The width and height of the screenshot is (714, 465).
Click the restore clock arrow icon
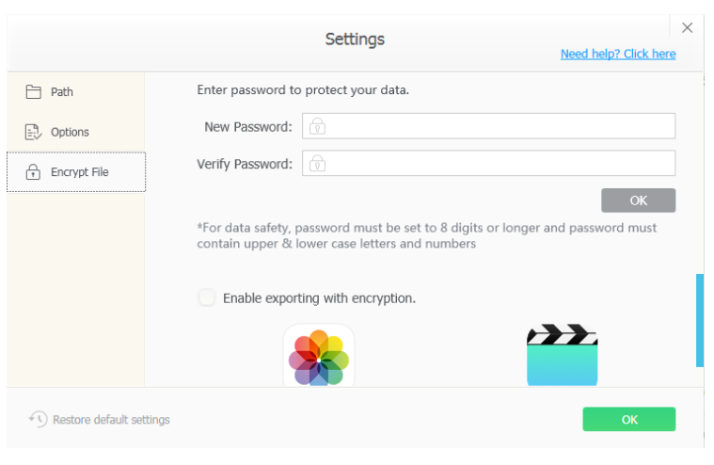(x=39, y=419)
